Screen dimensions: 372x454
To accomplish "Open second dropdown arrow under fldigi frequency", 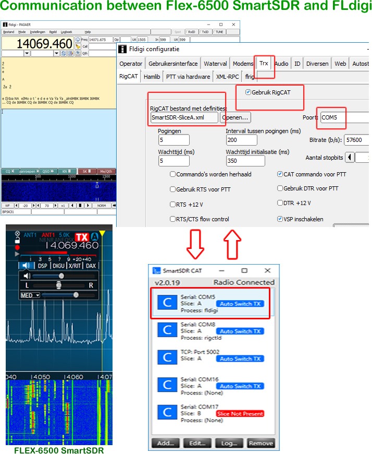I will [x=57, y=53].
